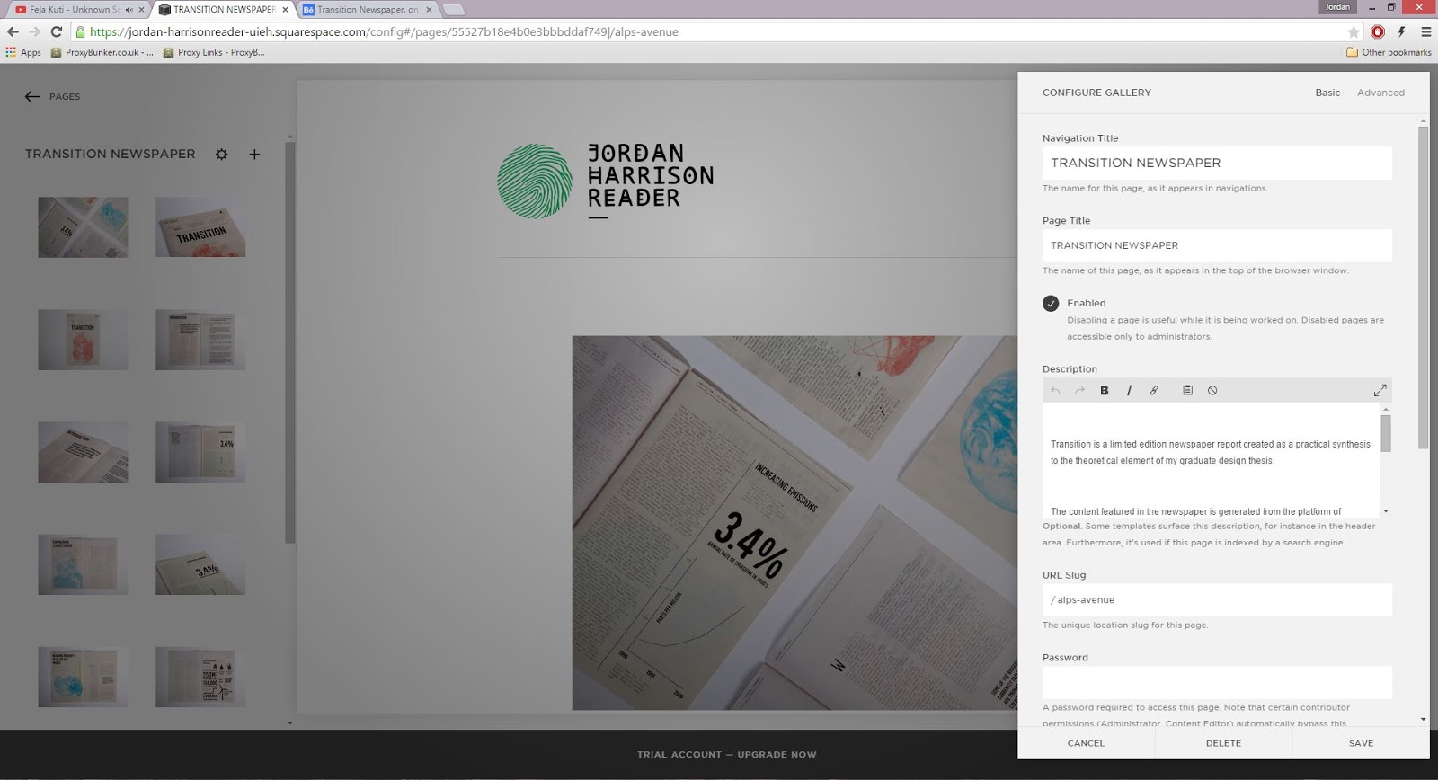Click the configure panel vertical scrollbar
Viewport: 1438px width, 780px height.
[1423, 288]
